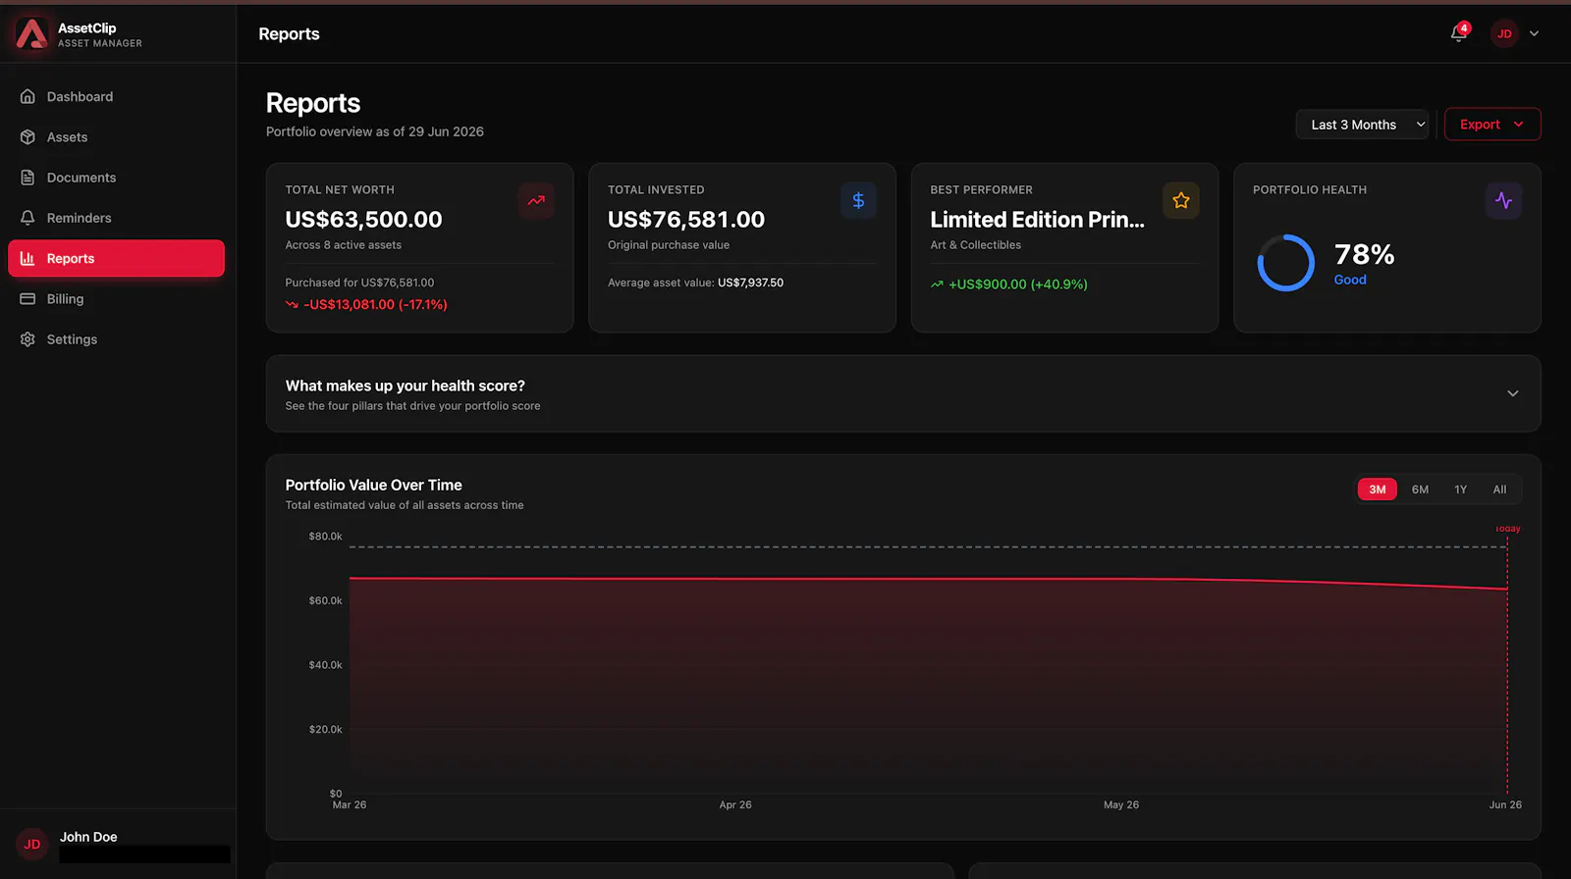
Task: Open the Documents section
Action: pyautogui.click(x=116, y=178)
